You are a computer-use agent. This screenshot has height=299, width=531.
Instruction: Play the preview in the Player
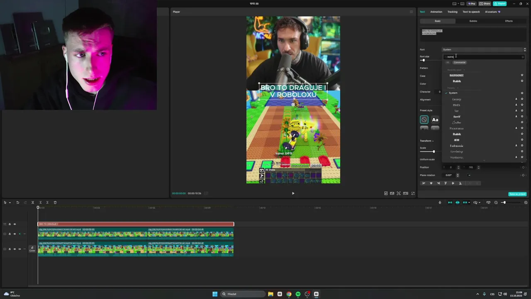[x=293, y=193]
